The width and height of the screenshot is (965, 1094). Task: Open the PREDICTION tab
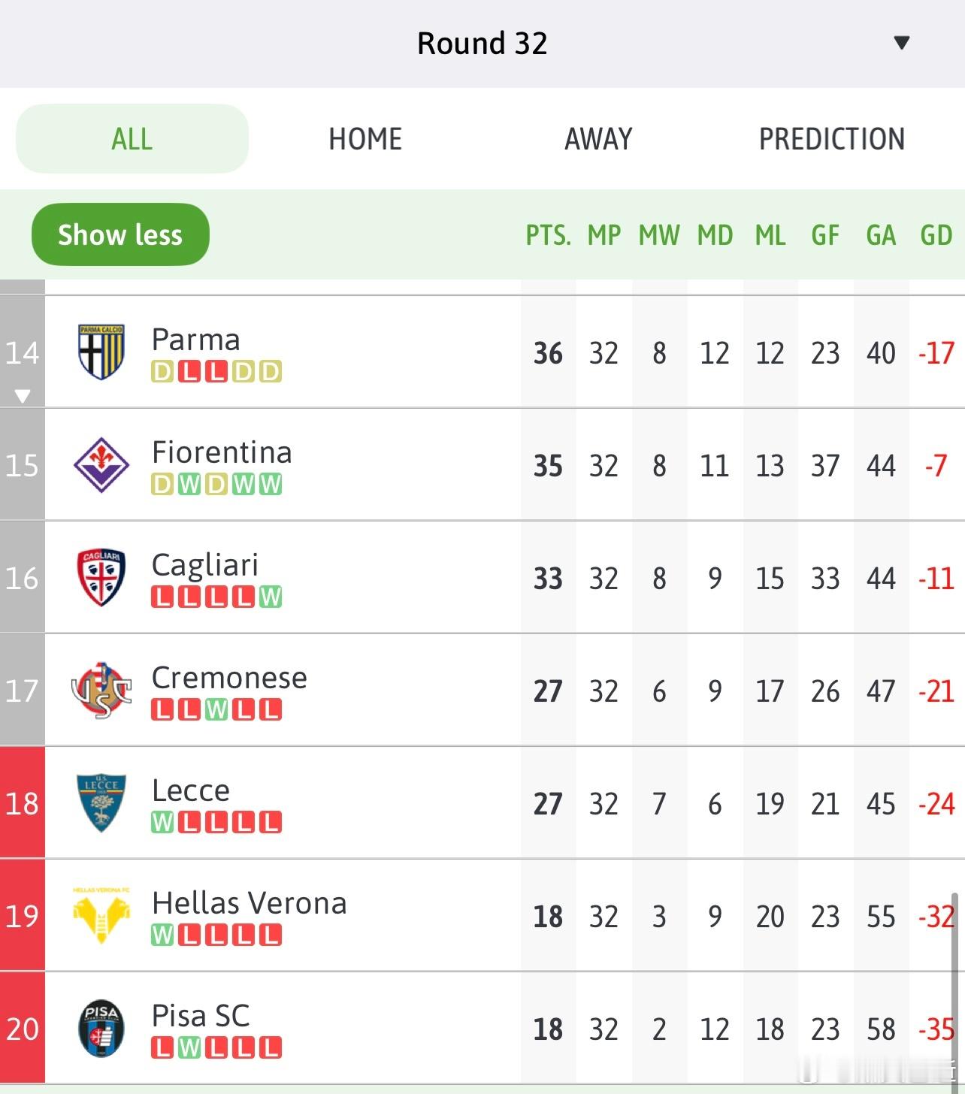pos(831,139)
